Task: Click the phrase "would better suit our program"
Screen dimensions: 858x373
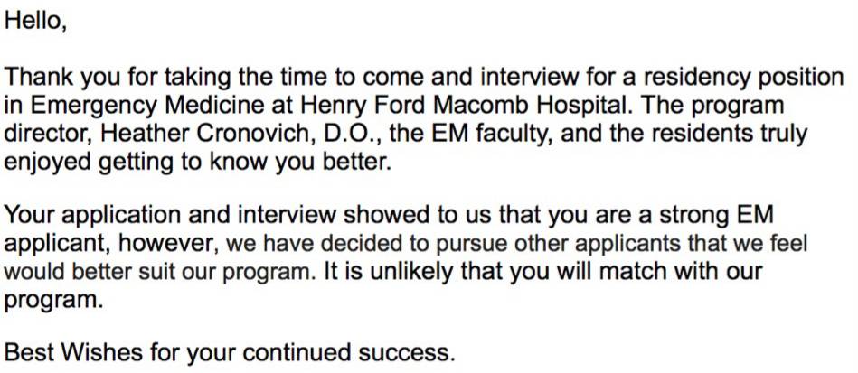Action: 158,272
